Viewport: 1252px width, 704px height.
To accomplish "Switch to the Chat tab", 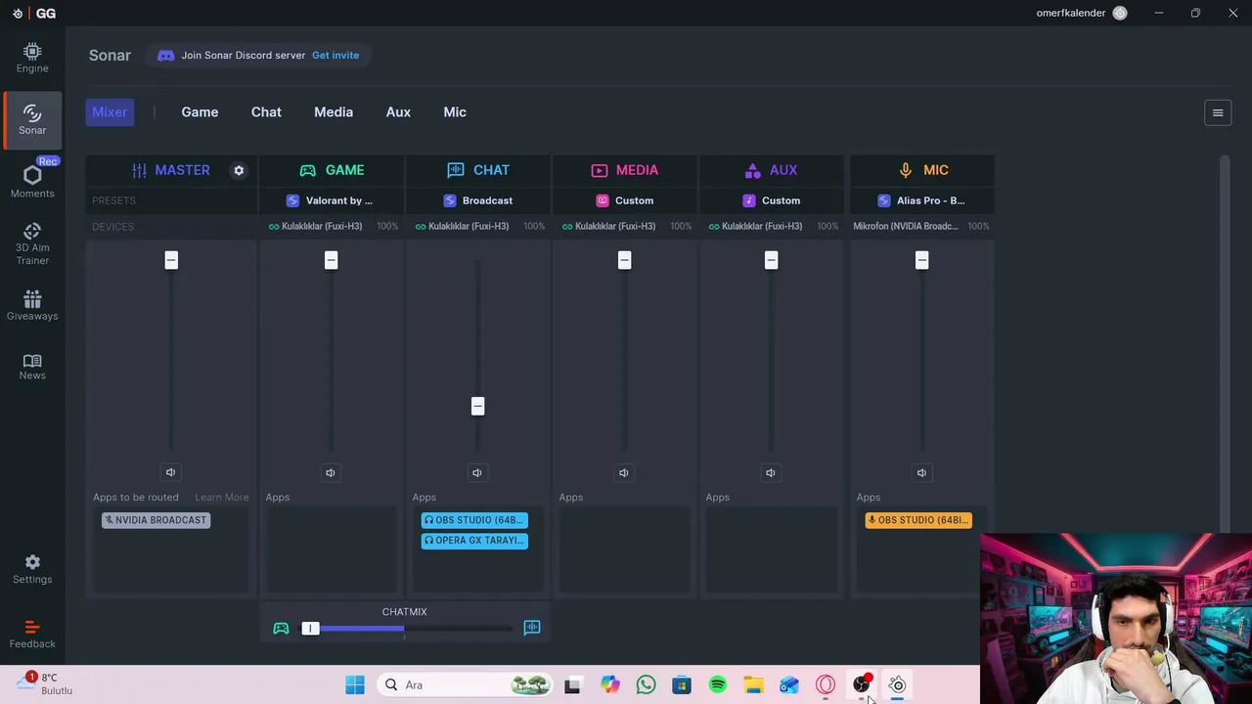I will tap(266, 112).
